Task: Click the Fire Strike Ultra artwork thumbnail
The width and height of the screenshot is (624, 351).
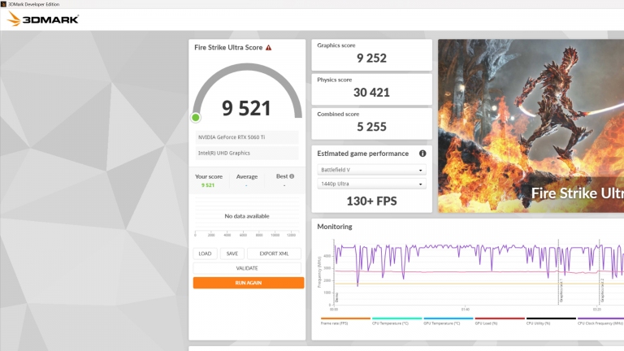Action: pyautogui.click(x=531, y=126)
